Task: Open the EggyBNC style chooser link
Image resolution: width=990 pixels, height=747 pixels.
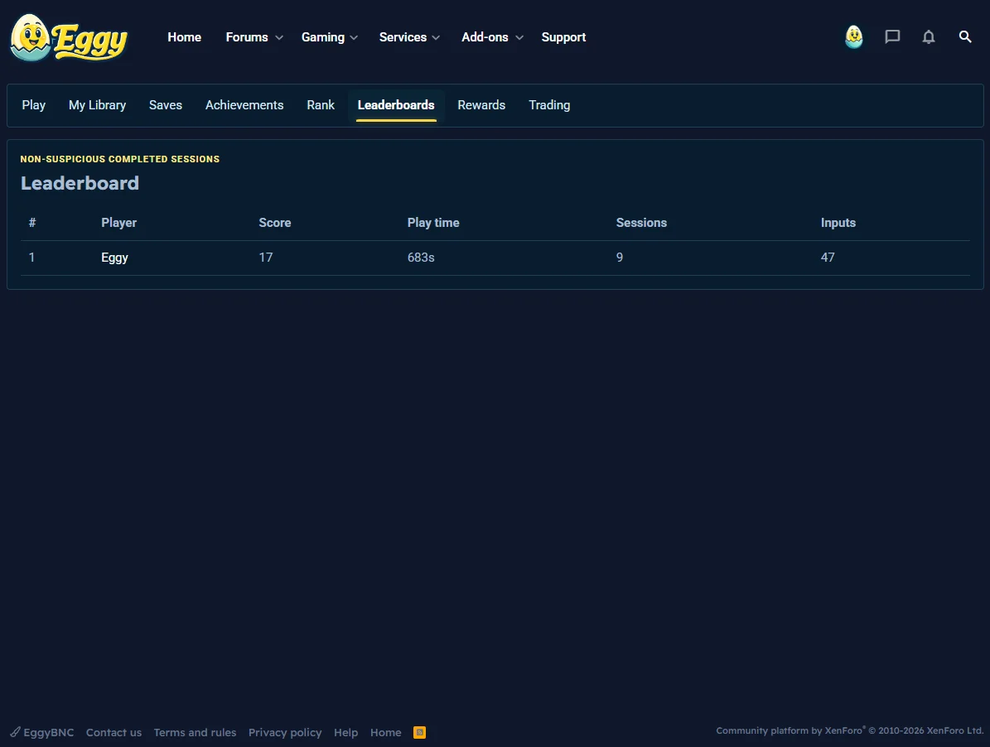Action: tap(42, 732)
